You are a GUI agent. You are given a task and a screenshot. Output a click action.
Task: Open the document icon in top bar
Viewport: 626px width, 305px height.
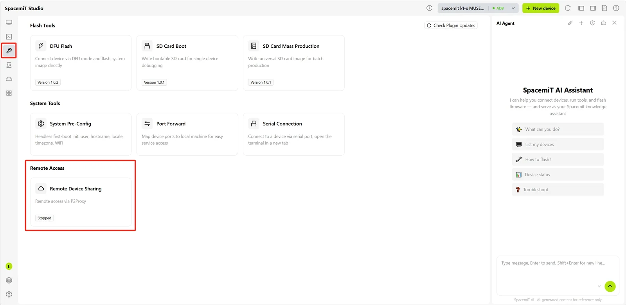click(604, 8)
